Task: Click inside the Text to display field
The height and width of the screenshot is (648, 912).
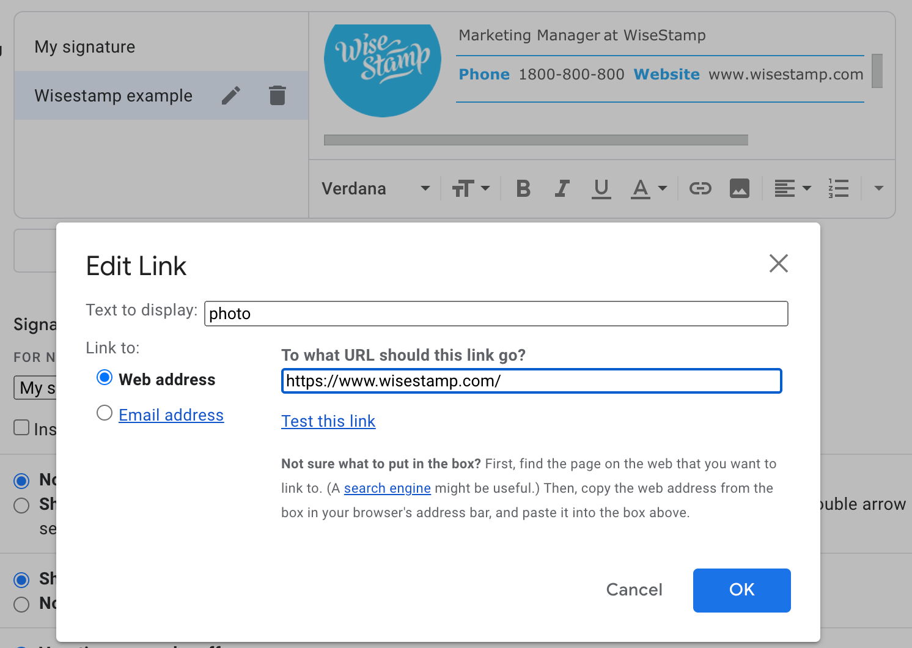Action: click(x=495, y=314)
